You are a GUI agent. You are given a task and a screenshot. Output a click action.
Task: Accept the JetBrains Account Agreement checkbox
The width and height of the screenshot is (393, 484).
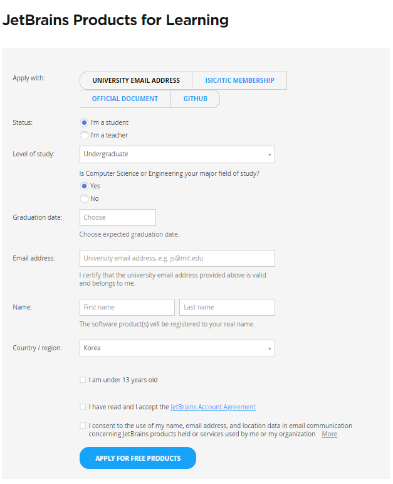(x=83, y=407)
